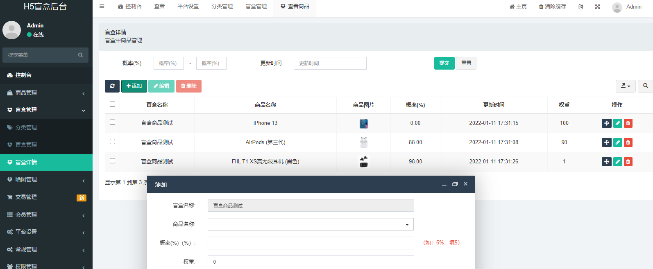Click the hamburger menu toggle icon
Viewport: 653px width, 269px height.
(102, 7)
